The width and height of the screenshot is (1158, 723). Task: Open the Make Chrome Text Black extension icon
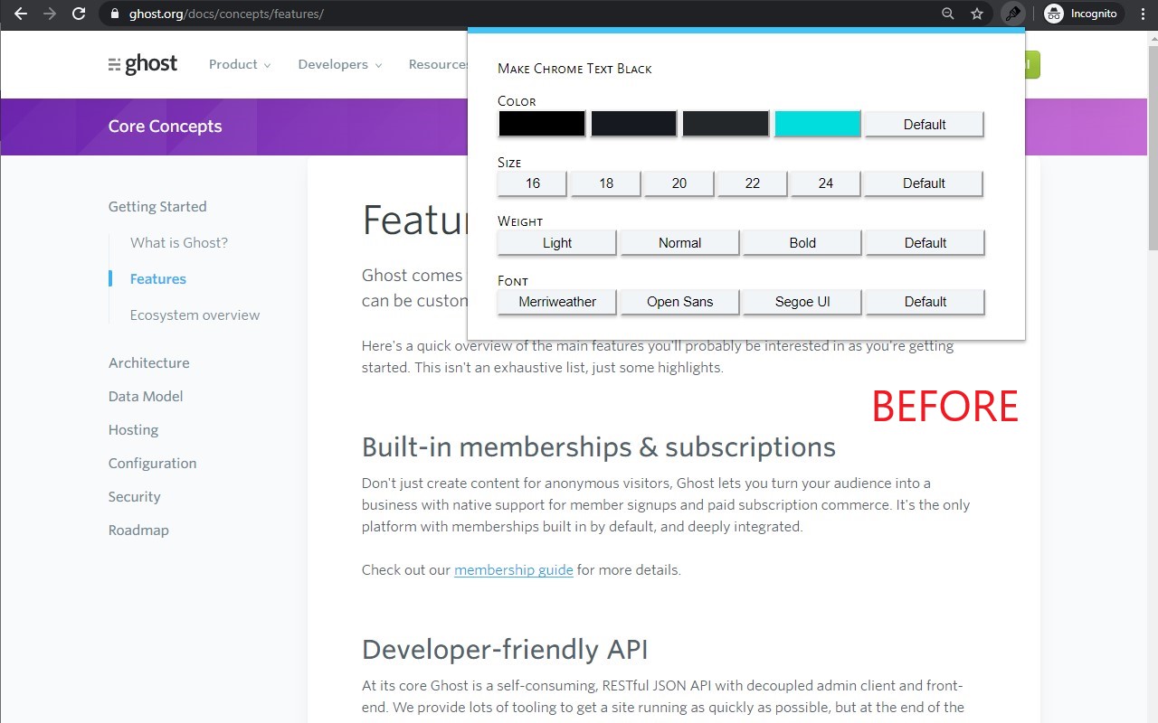(1013, 14)
